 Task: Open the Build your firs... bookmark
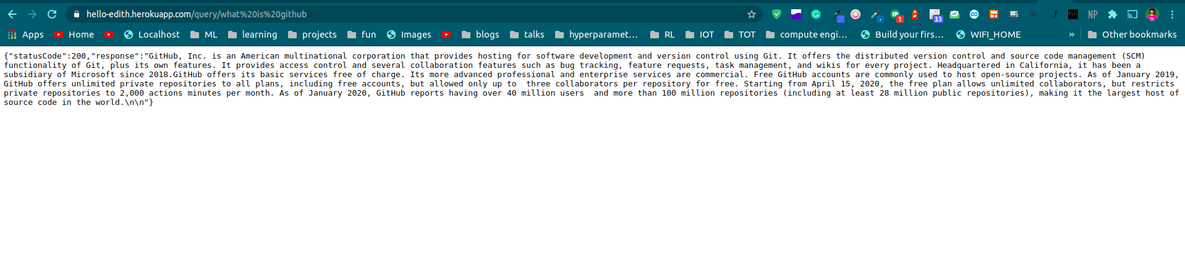pyautogui.click(x=902, y=35)
